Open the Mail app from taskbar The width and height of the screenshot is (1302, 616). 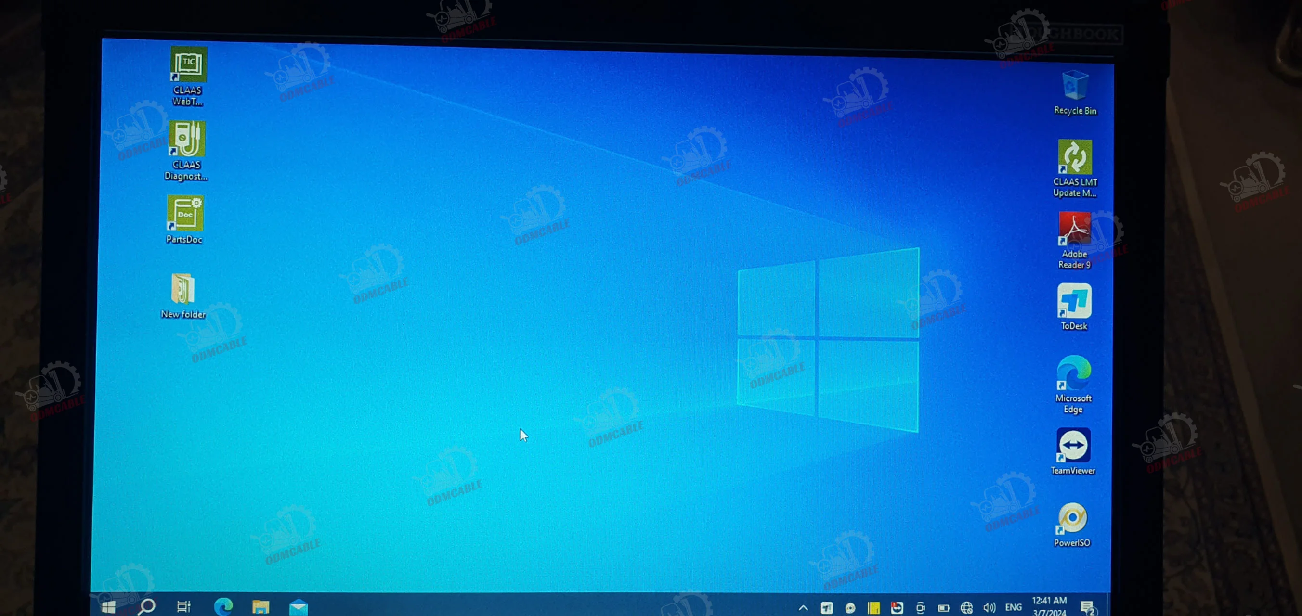299,607
